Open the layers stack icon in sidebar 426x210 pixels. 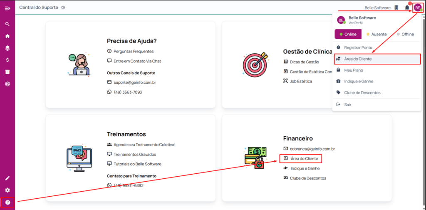(7, 48)
